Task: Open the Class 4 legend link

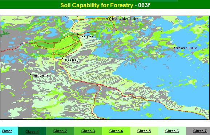Action: point(116,131)
